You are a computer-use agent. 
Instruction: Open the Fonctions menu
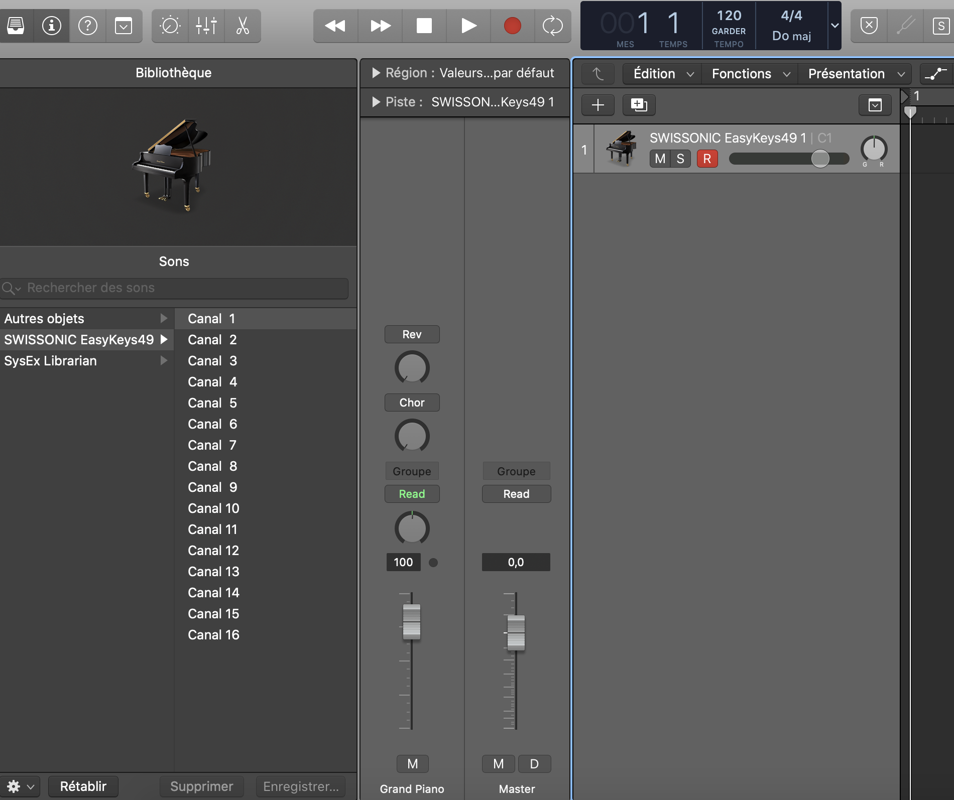click(x=750, y=74)
